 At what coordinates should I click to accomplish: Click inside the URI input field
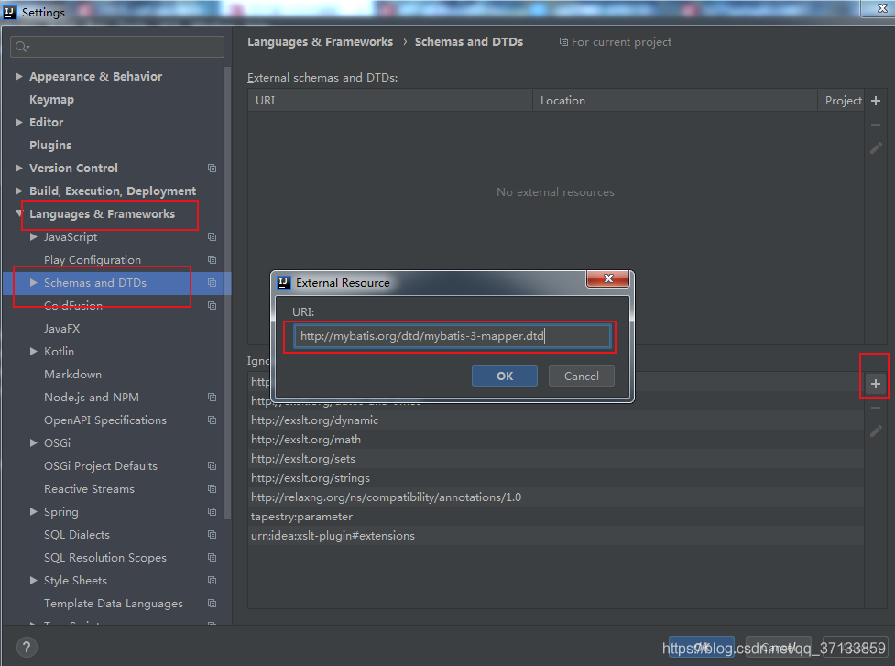[x=449, y=336]
